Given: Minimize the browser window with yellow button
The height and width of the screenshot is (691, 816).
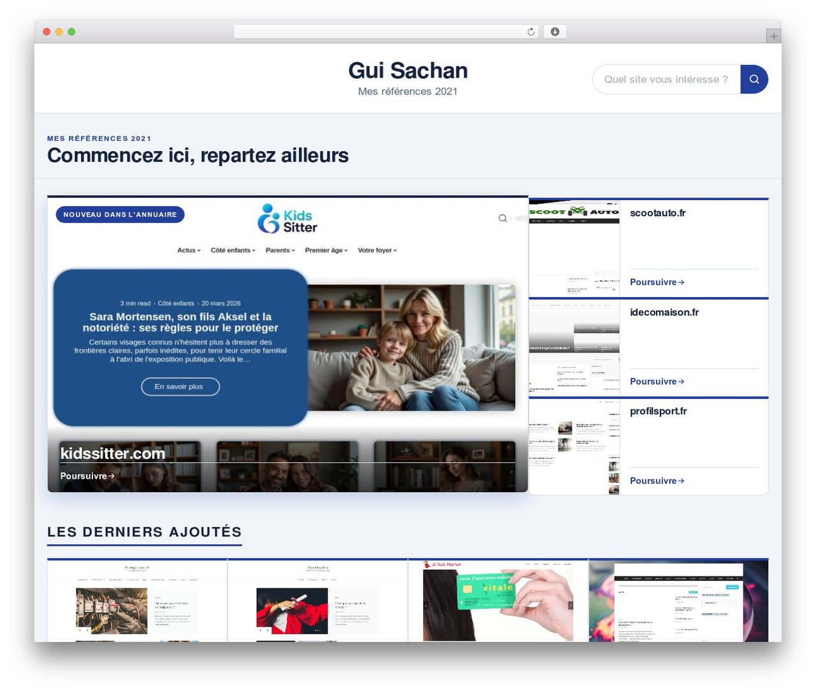Looking at the screenshot, I should click(59, 32).
